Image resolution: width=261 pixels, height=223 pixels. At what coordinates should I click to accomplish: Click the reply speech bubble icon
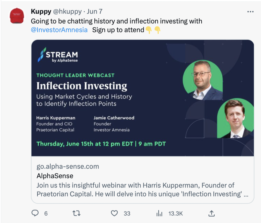pos(35,213)
